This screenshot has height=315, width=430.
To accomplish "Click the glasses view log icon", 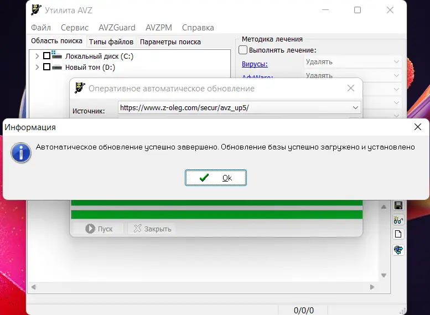I will (398, 220).
